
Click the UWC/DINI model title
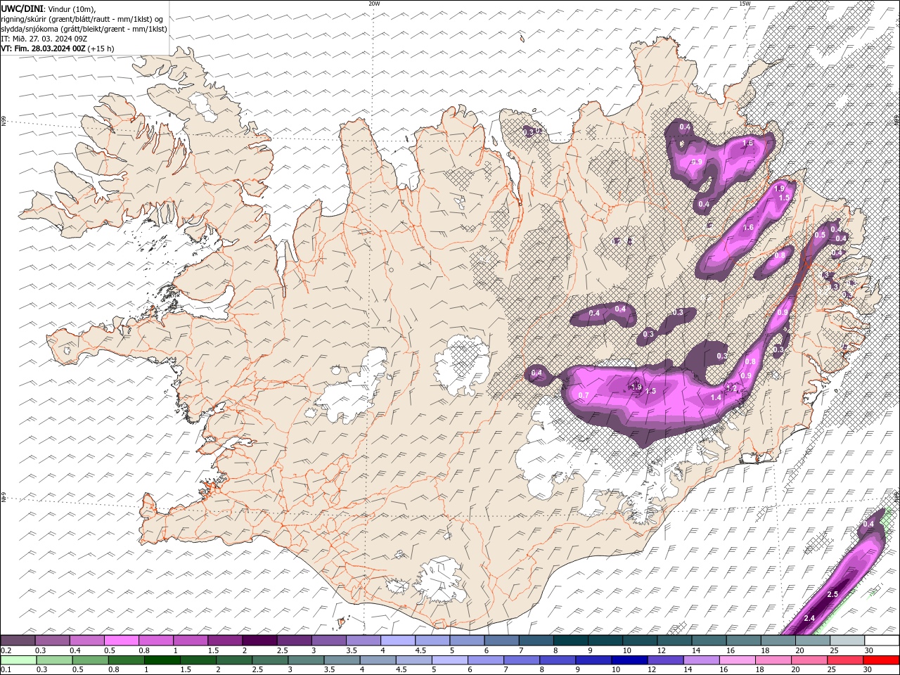(22, 8)
